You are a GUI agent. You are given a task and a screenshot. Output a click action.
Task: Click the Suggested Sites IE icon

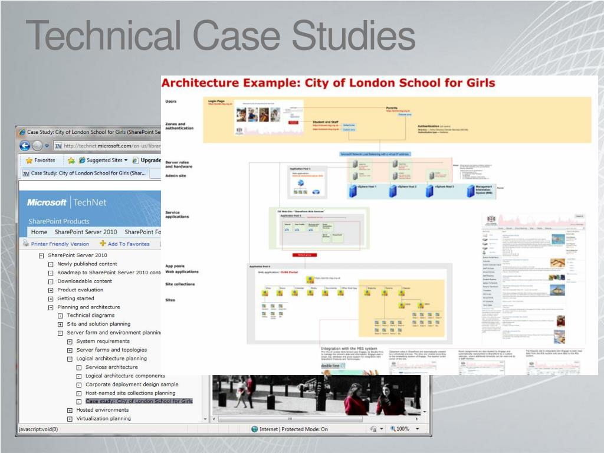(81, 160)
